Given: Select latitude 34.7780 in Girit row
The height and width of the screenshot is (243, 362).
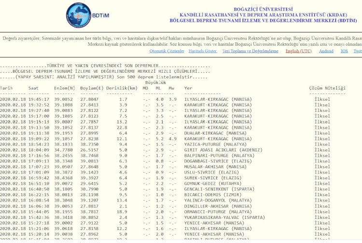Looking at the screenshot, I should [63, 150].
